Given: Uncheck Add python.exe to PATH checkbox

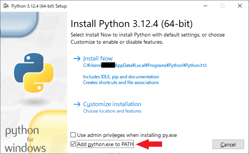Looking at the screenshot, I should click(x=73, y=144).
